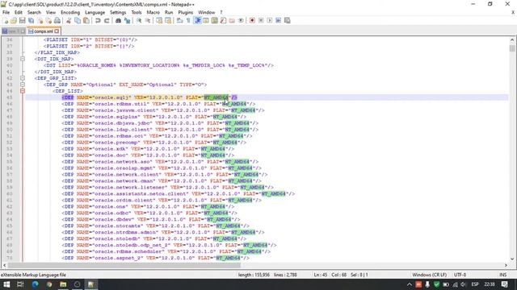This screenshot has height=290, width=517.
Task: Close the comps.xml tab with its X
Action: pyautogui.click(x=57, y=31)
